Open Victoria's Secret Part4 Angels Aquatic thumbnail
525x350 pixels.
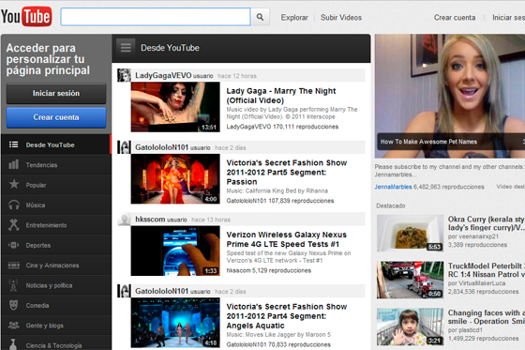175,323
